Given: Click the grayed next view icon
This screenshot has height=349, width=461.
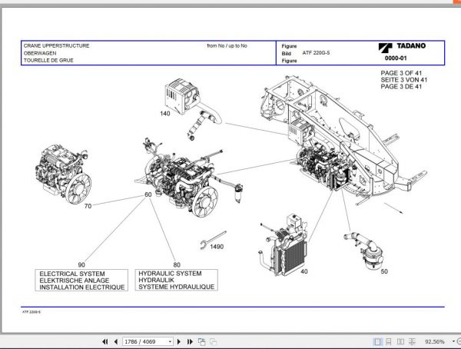Looking at the screenshot, I should [213, 341].
